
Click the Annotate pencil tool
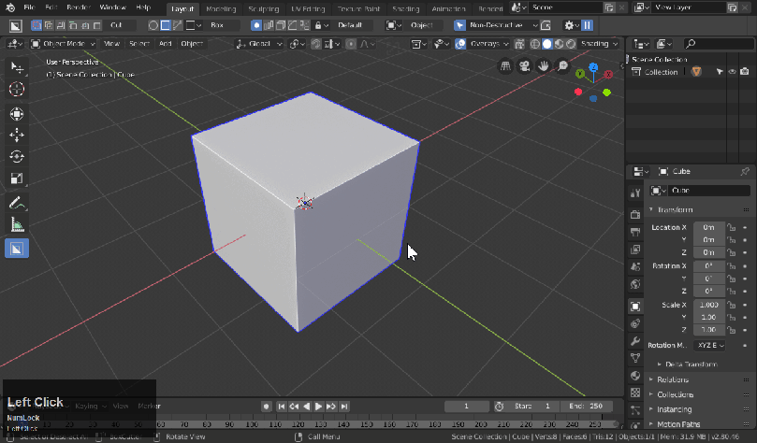tap(17, 203)
